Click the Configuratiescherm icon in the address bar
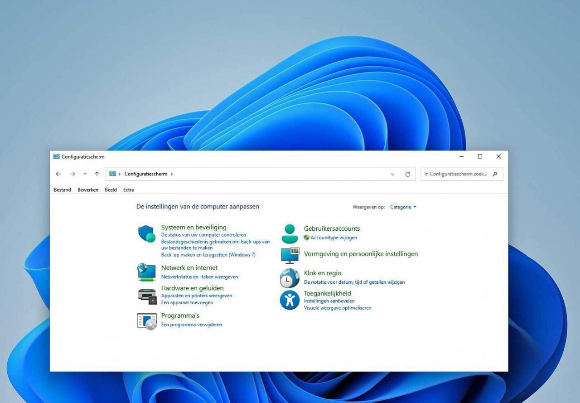Image resolution: width=580 pixels, height=403 pixels. click(112, 174)
